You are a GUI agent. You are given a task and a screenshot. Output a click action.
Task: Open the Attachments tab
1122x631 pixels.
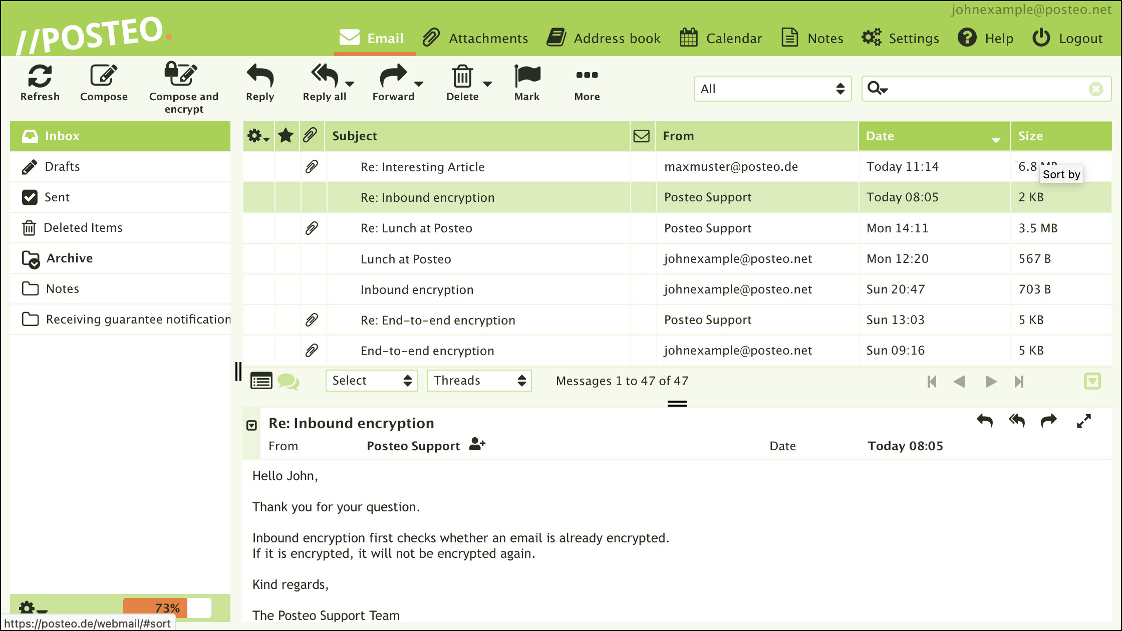point(475,38)
